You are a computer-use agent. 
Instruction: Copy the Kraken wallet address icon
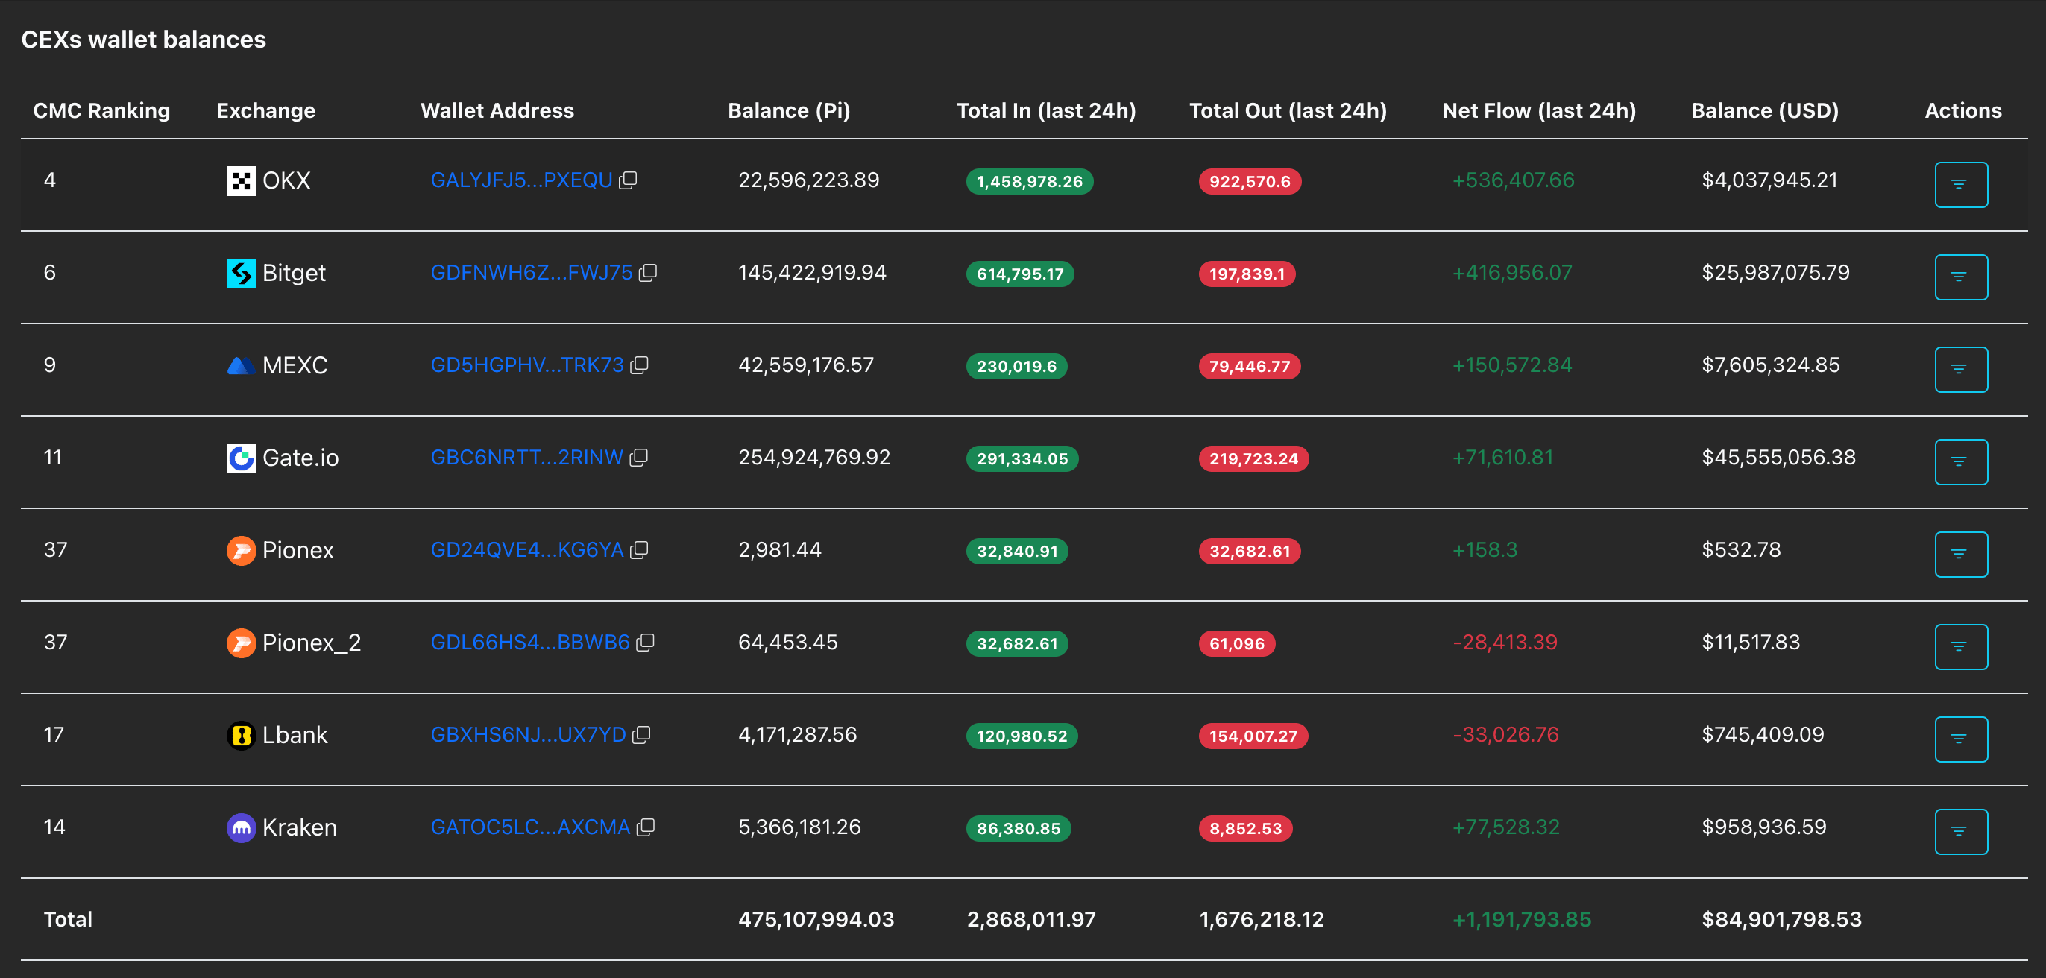click(645, 827)
